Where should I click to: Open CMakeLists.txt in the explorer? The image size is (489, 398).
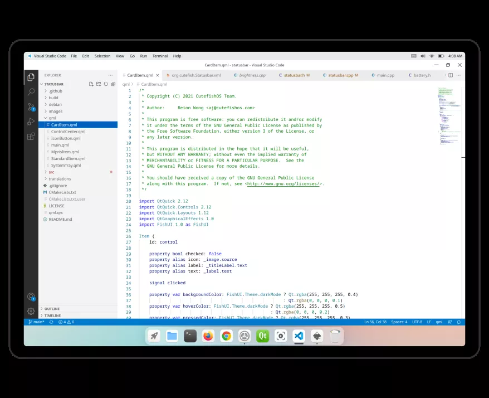(78, 192)
